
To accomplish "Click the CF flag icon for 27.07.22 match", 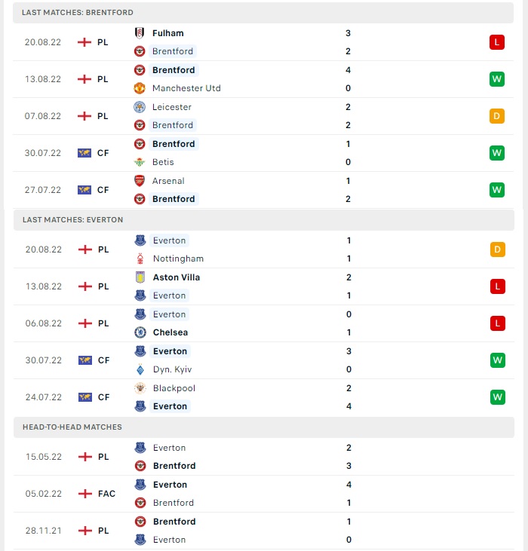I will click(84, 190).
